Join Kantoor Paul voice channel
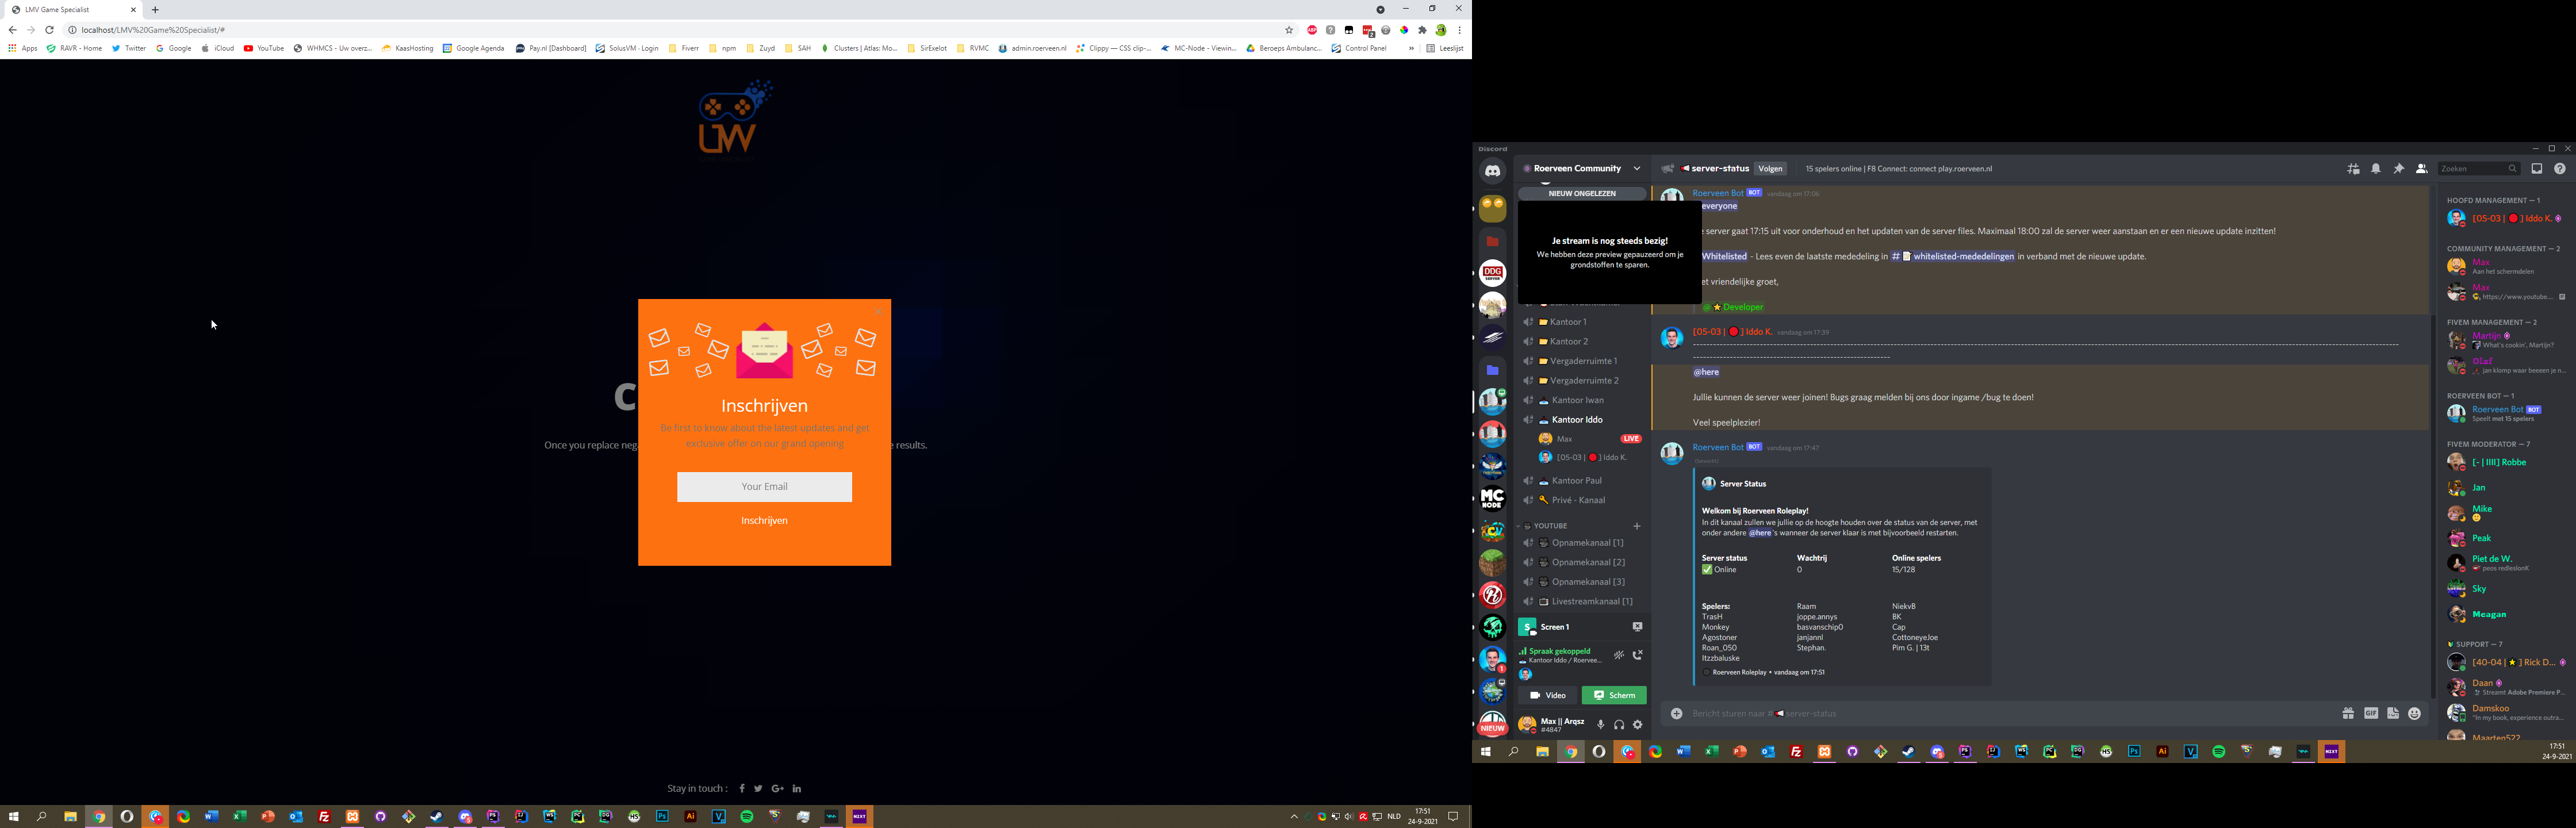 pos(1576,481)
